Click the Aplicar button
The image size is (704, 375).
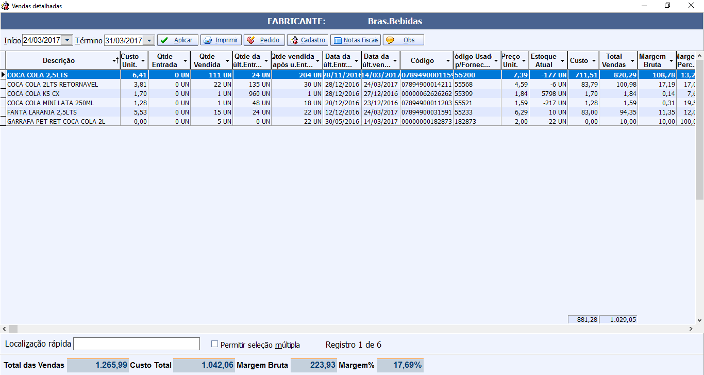click(x=178, y=40)
